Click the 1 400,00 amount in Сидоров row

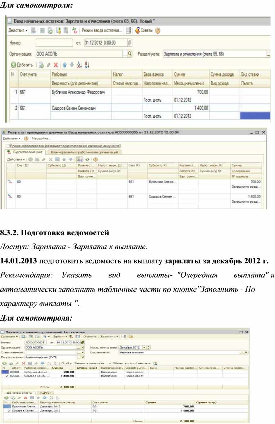(191, 108)
